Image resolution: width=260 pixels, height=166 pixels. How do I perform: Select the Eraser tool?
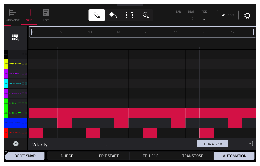113,15
